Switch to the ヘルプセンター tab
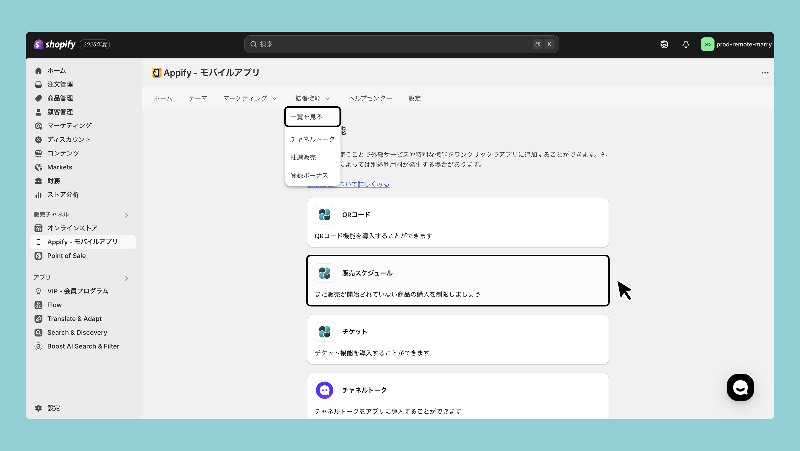800x451 pixels. pos(370,98)
